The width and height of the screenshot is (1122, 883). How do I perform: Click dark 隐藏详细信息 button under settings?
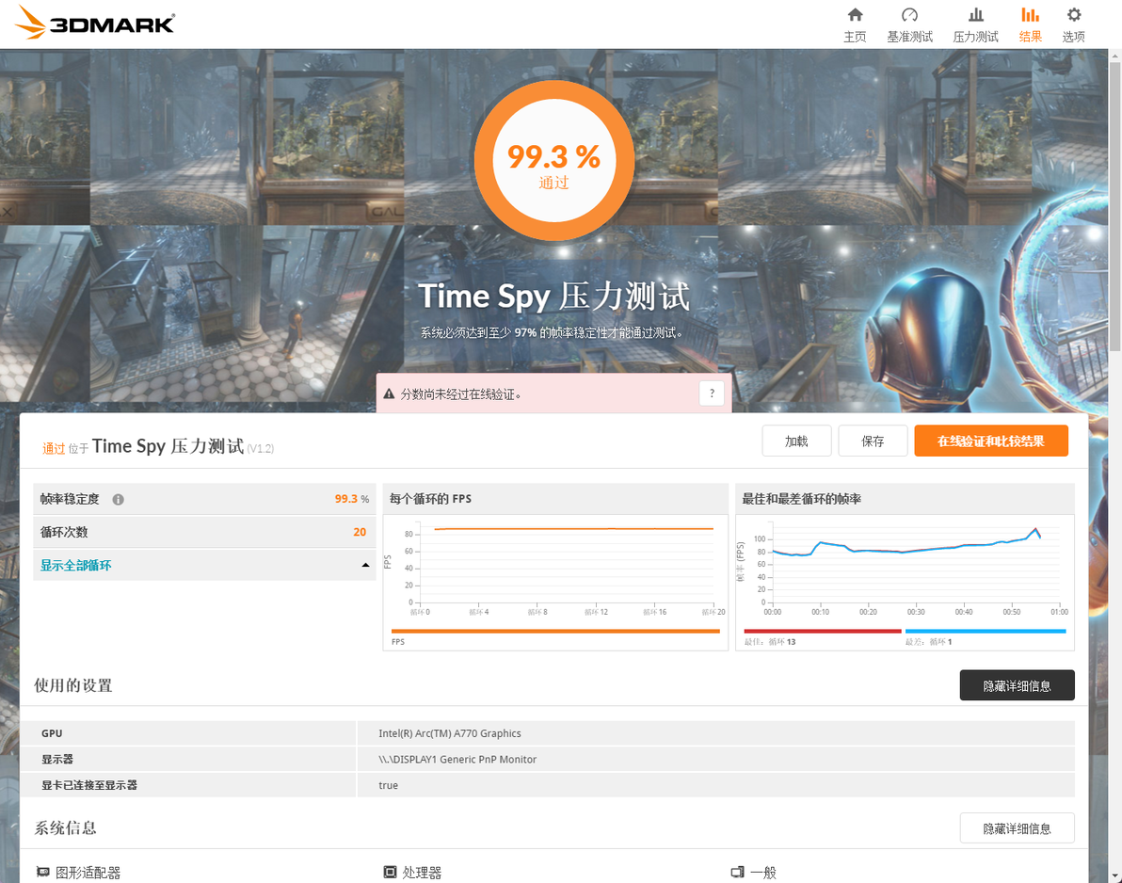pyautogui.click(x=1017, y=685)
